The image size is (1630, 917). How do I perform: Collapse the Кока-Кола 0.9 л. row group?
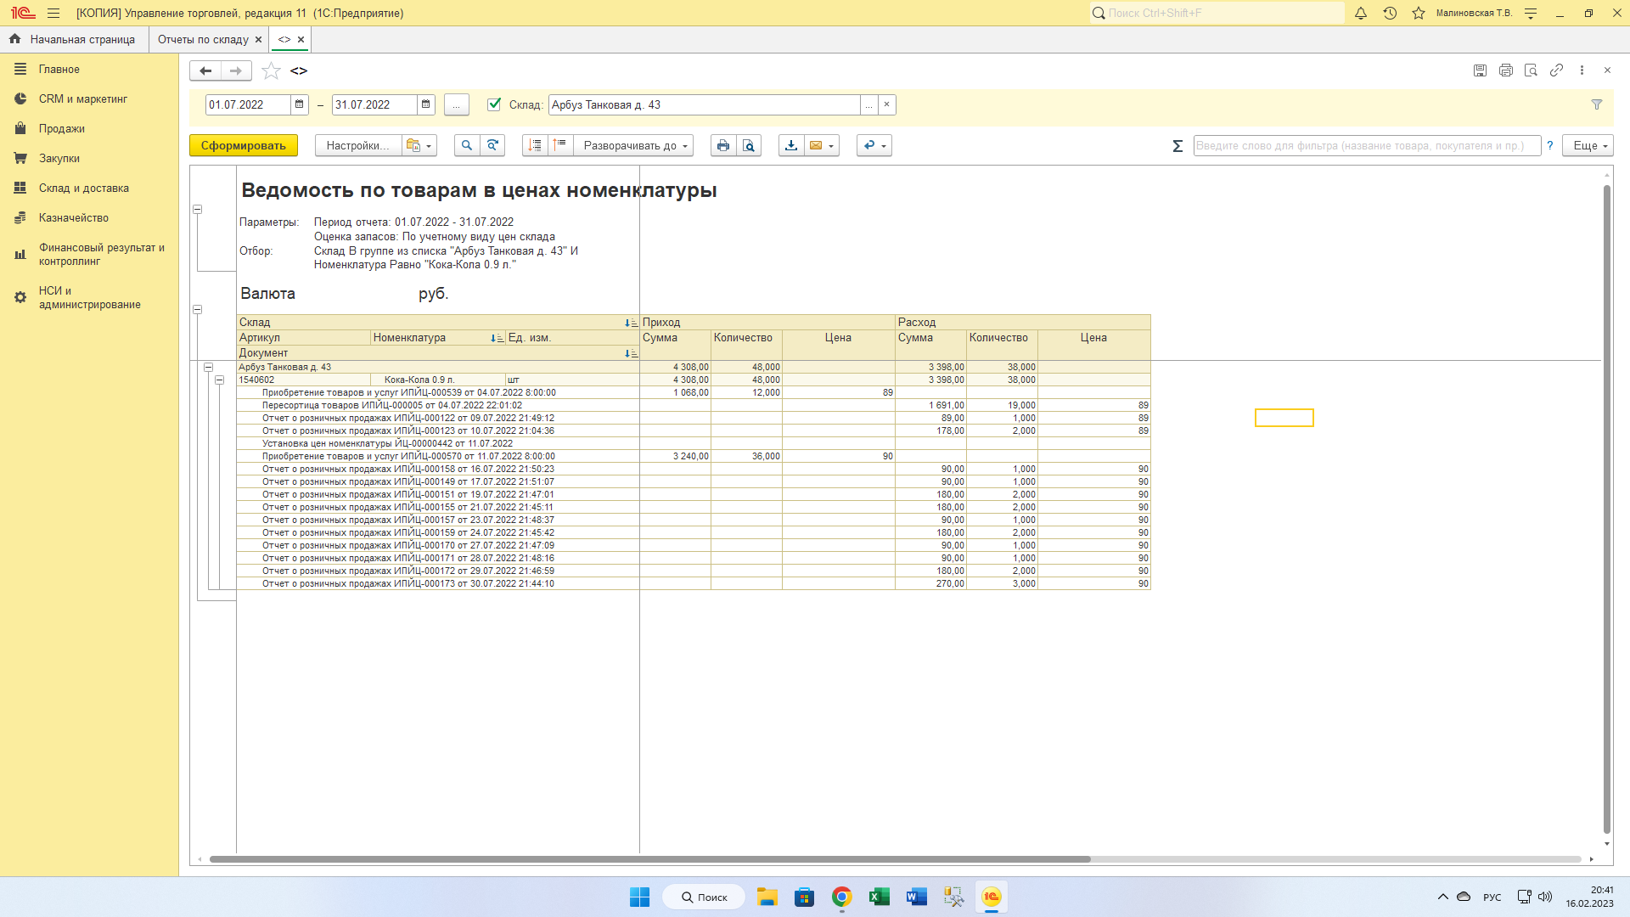pyautogui.click(x=219, y=380)
